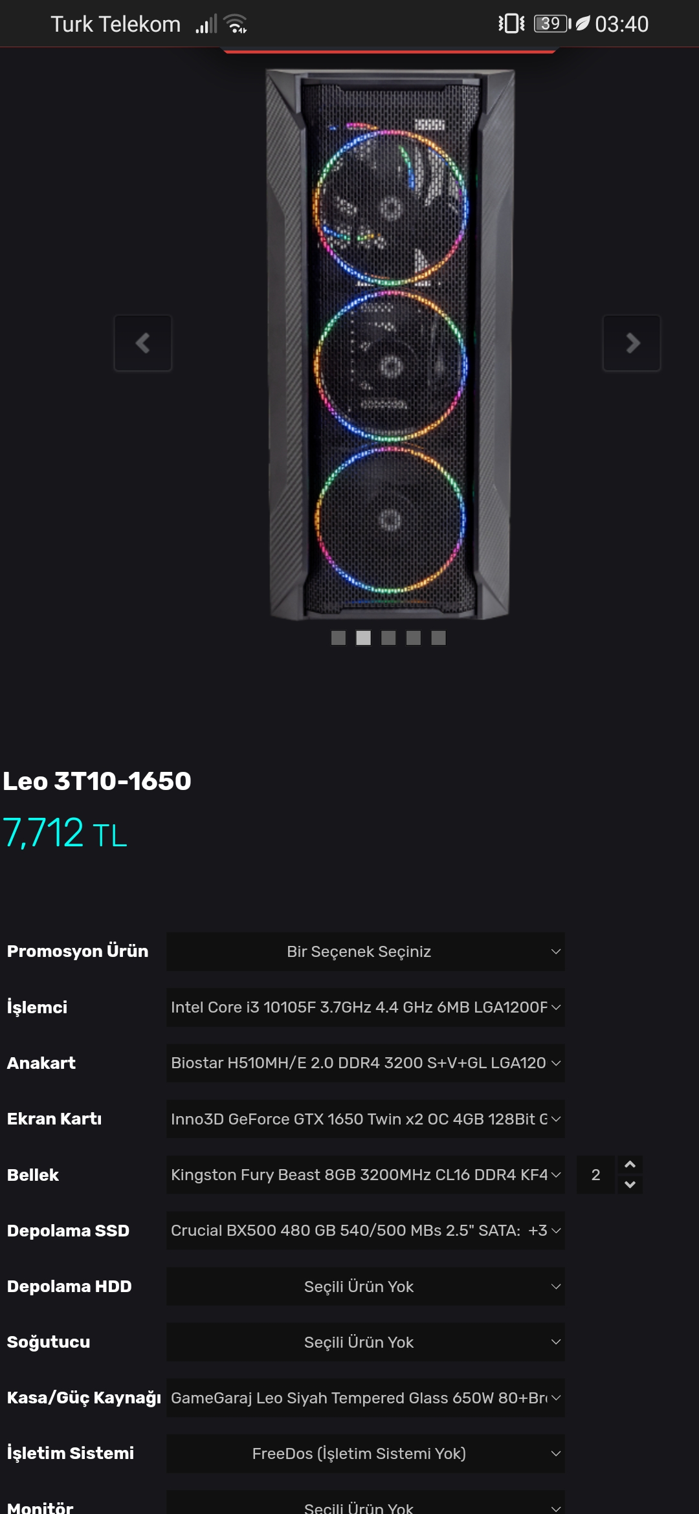Open the İşletim Sistemi dropdown
The height and width of the screenshot is (1514, 699).
366,1454
